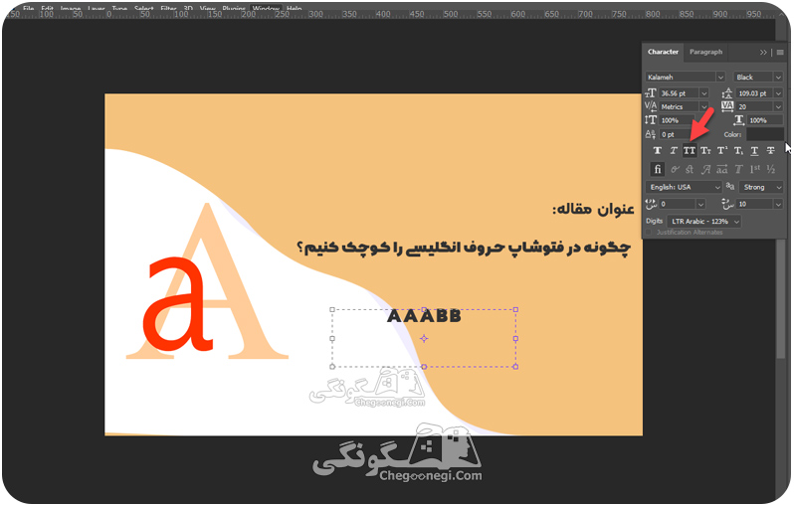This screenshot has height=505, width=794.
Task: Expand the tracking 20 dropdown arrow
Action: [x=778, y=106]
